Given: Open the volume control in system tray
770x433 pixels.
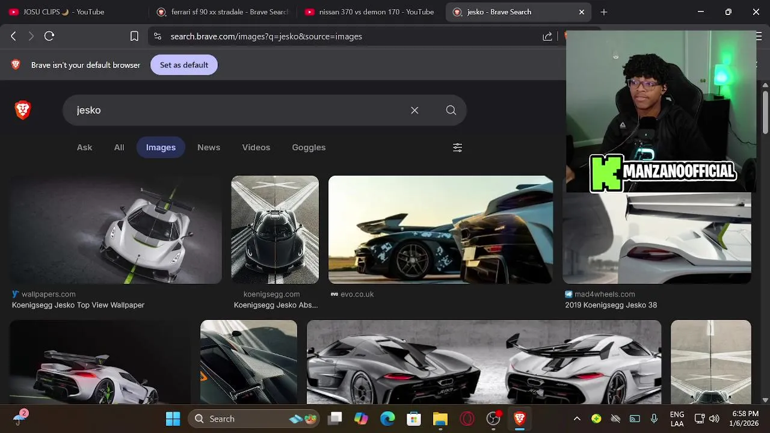Looking at the screenshot, I should tap(714, 419).
